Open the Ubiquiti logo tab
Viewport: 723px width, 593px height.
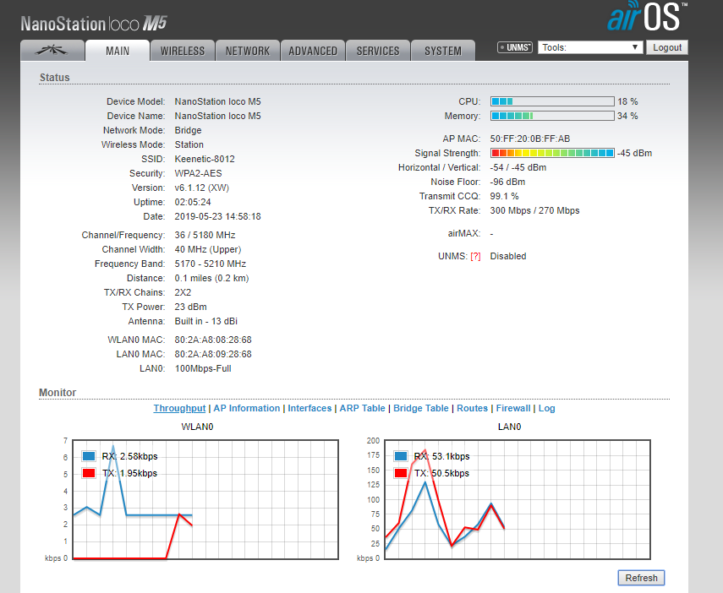pos(52,50)
